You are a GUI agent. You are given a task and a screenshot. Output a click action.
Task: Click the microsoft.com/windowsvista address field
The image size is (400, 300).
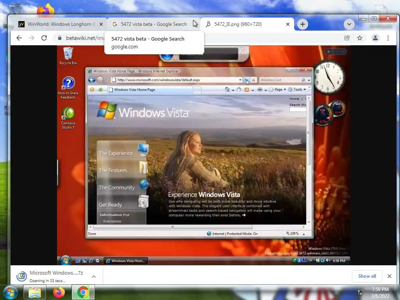click(x=176, y=80)
